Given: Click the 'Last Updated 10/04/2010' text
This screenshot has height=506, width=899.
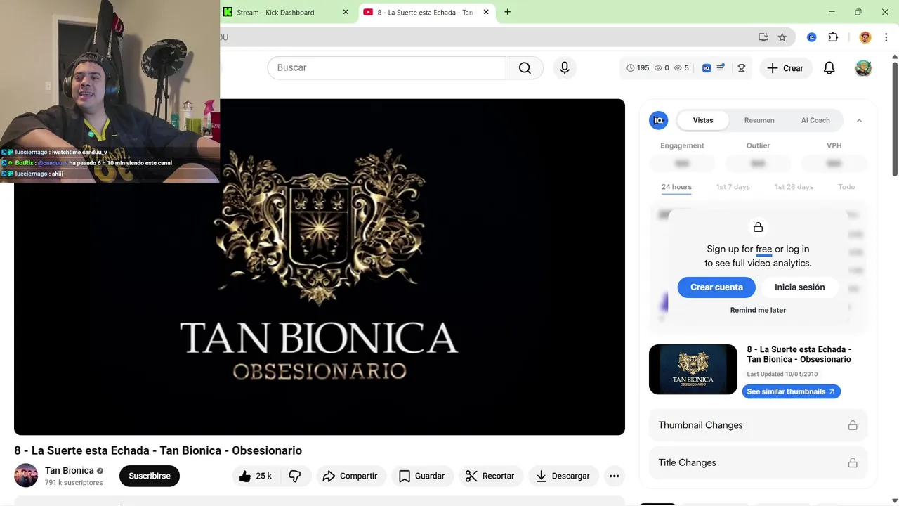Looking at the screenshot, I should point(782,375).
